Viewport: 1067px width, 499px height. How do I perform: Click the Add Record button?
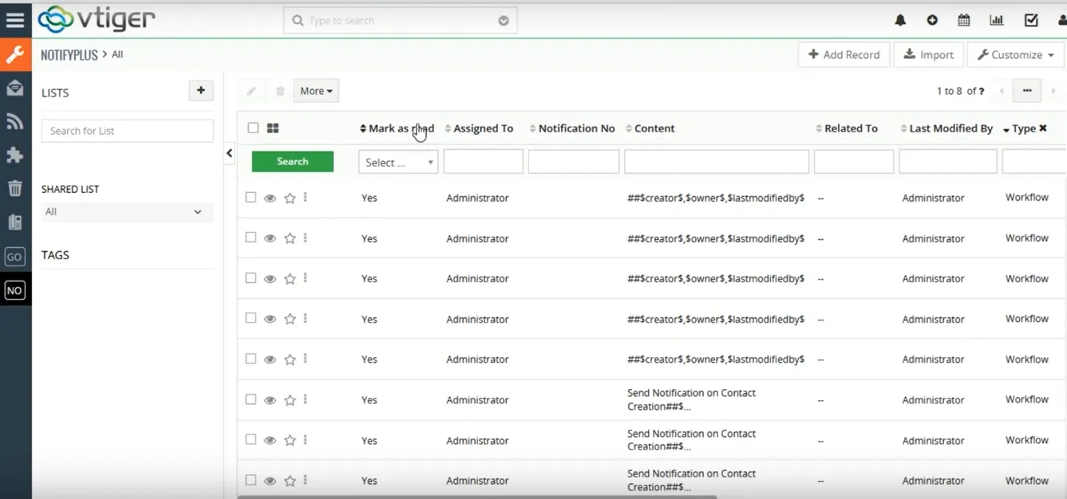tap(844, 55)
